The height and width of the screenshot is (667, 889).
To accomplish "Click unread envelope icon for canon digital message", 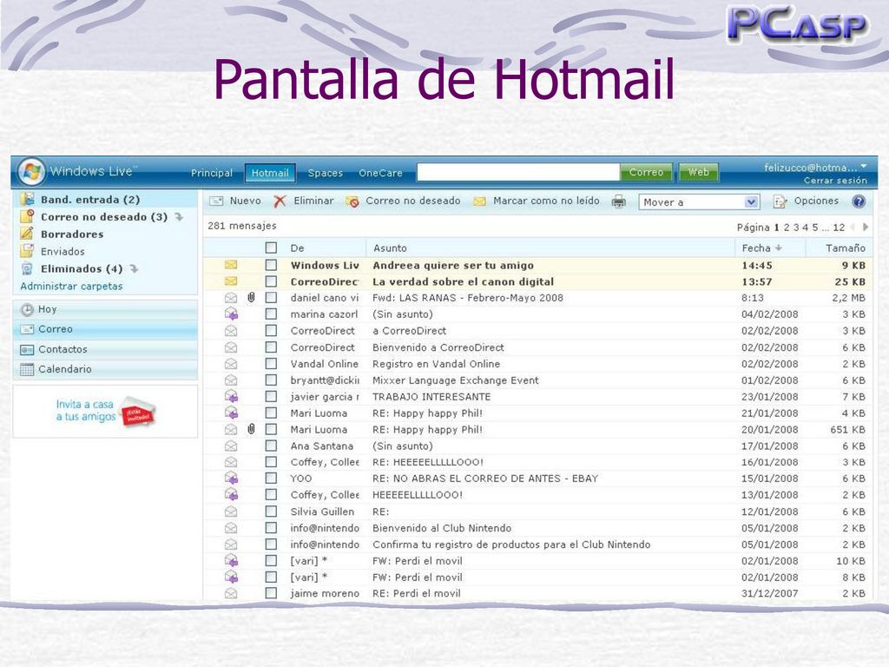I will [231, 281].
